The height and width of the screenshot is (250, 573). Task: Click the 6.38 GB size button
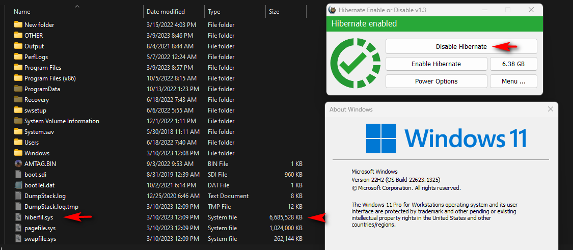point(513,64)
